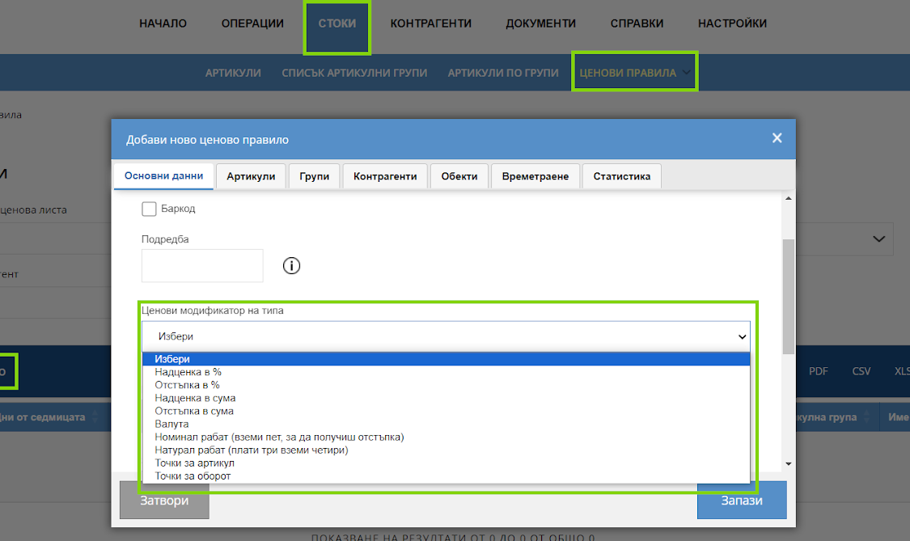The height and width of the screenshot is (541, 910).
Task: Open АРТИКУЛИ ПО ГРУПИ submenu
Action: point(503,73)
